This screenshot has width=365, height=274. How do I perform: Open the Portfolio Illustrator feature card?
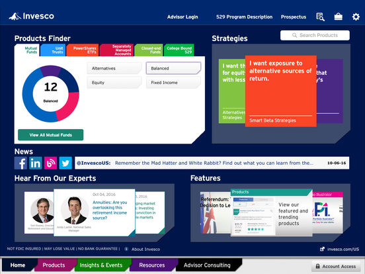(327, 212)
